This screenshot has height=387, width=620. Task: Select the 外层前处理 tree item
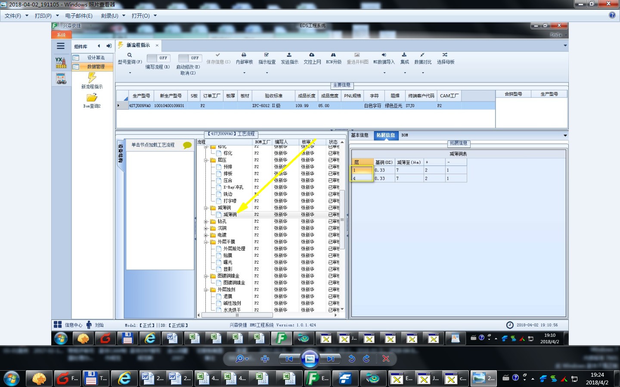click(234, 249)
